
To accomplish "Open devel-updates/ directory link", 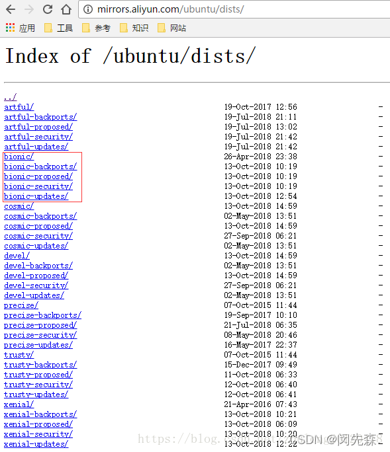I will point(34,295).
